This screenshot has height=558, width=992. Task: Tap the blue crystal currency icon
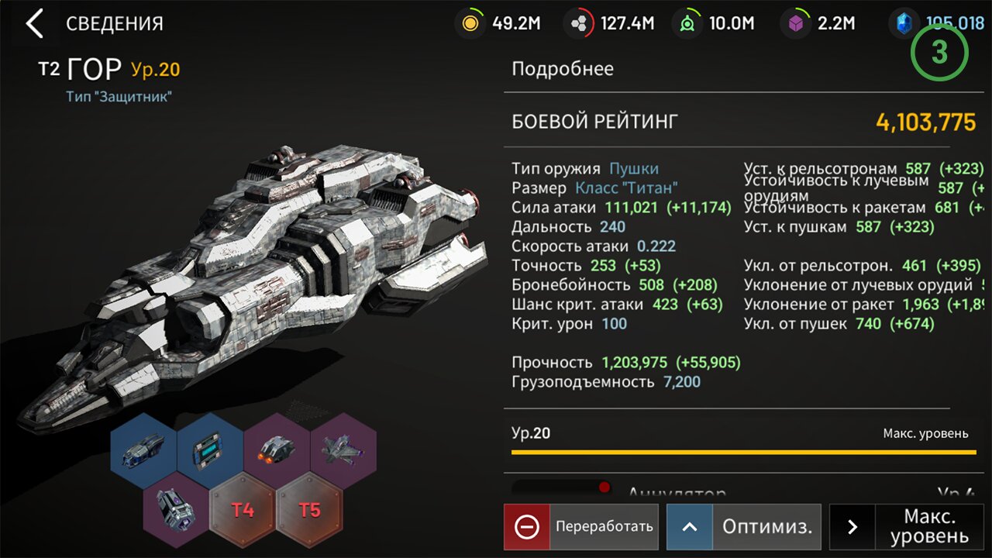(904, 23)
